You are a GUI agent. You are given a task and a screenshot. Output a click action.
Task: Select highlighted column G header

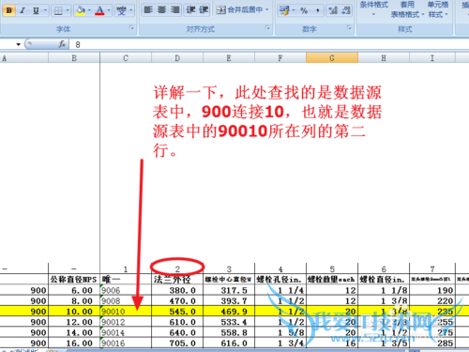[x=332, y=58]
